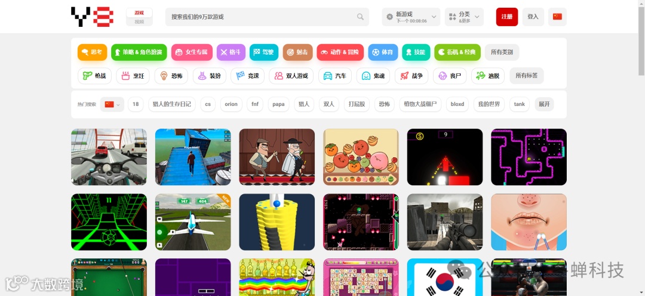Open the dark pixel platformer game thumbnail
645x296 pixels.
[x=361, y=222]
